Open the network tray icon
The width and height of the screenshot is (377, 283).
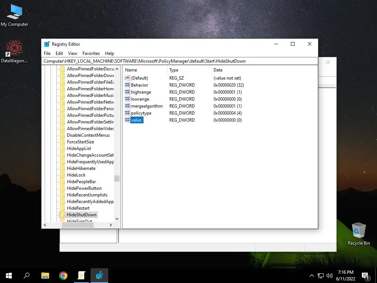pos(321,276)
